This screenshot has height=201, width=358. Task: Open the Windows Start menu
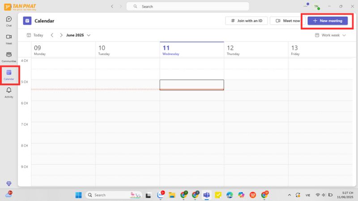pyautogui.click(x=79, y=195)
